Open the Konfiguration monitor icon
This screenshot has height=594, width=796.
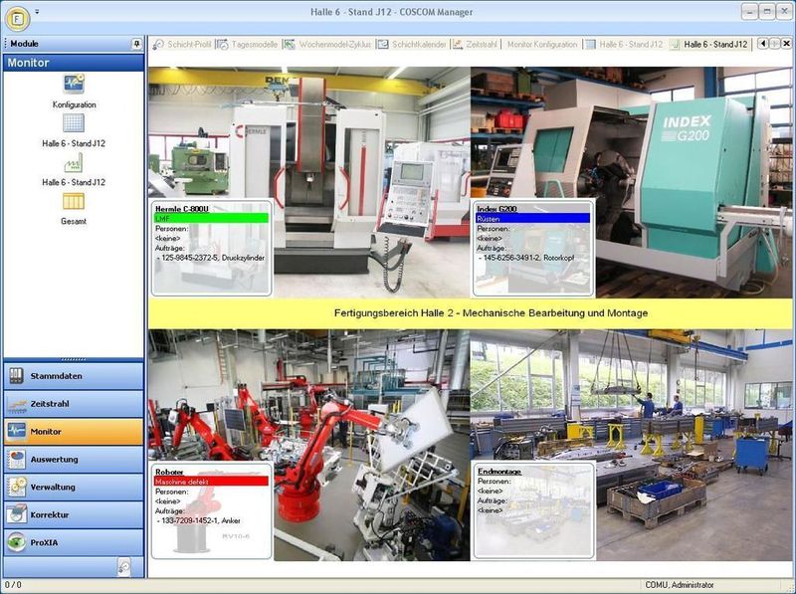(x=74, y=84)
